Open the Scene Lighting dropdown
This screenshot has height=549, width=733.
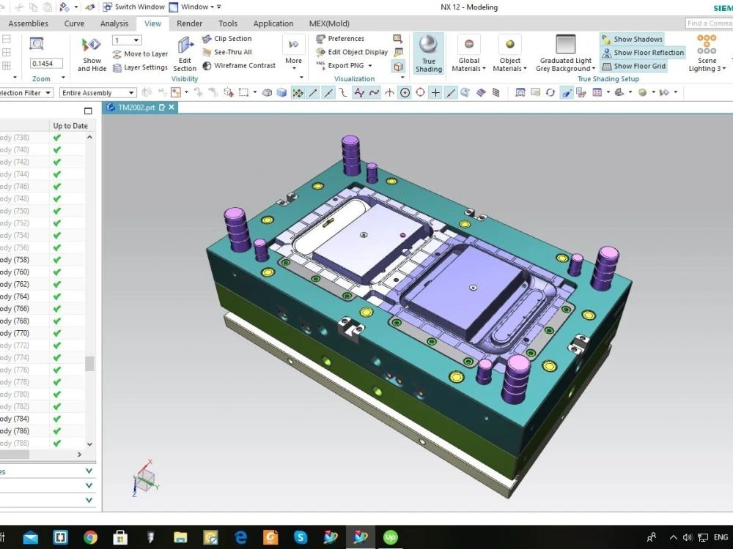[705, 53]
